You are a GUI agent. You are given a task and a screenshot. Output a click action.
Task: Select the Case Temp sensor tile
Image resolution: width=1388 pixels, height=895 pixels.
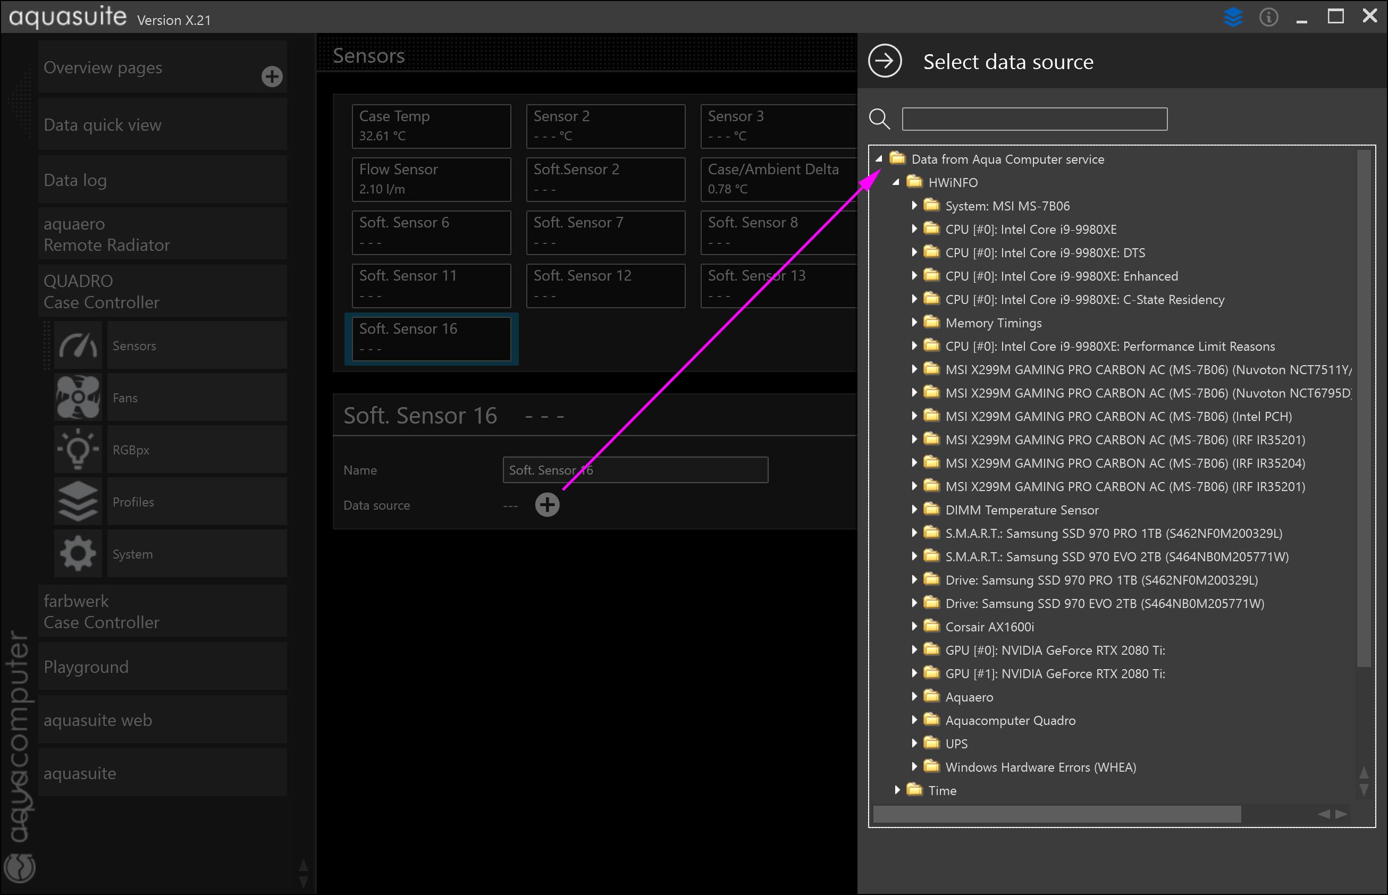tap(431, 125)
